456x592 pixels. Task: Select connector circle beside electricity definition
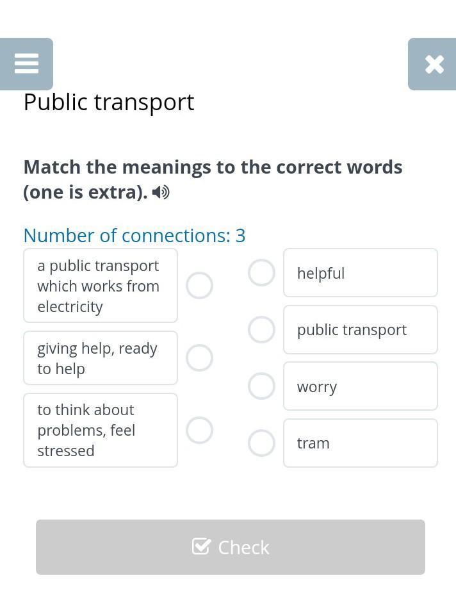pyautogui.click(x=199, y=285)
